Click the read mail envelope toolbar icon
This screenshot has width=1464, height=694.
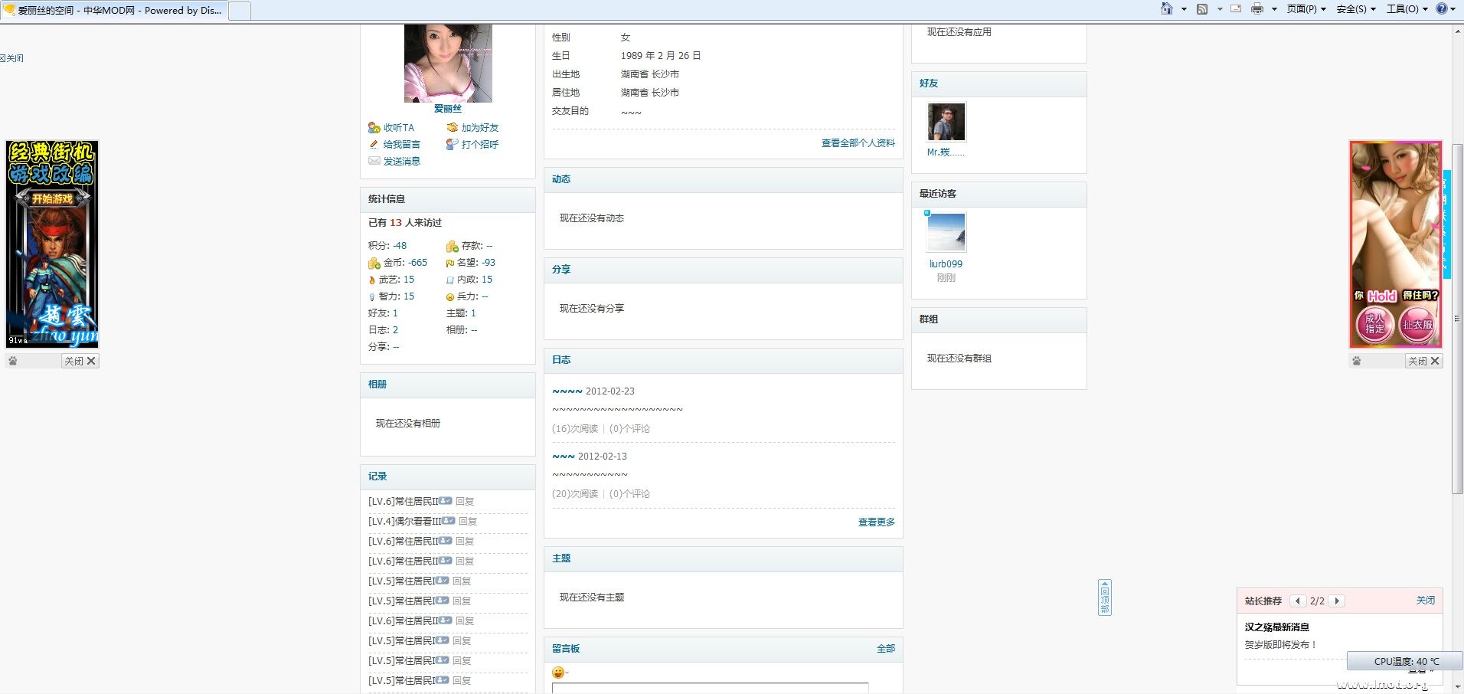(1236, 9)
